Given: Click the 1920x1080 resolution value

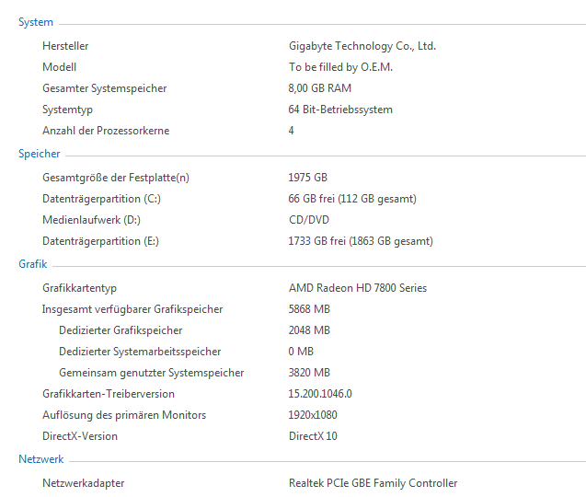Looking at the screenshot, I should tap(315, 415).
